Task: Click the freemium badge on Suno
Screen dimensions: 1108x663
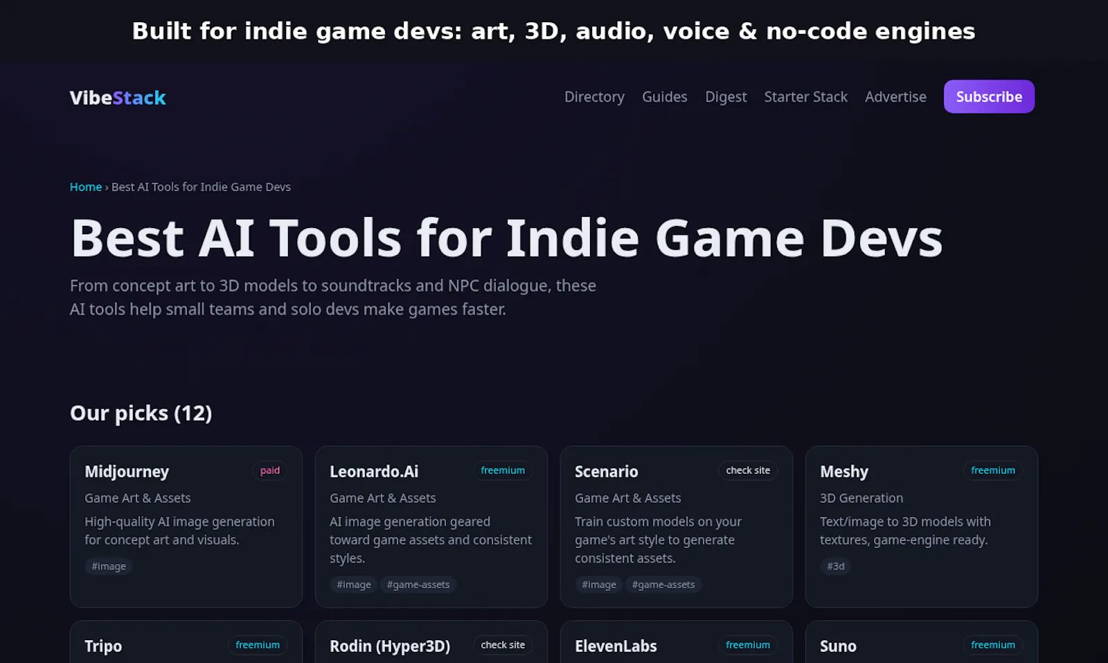Action: [x=993, y=645]
